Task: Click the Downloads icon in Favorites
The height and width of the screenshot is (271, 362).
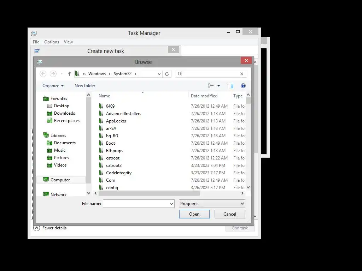Action: click(x=49, y=113)
